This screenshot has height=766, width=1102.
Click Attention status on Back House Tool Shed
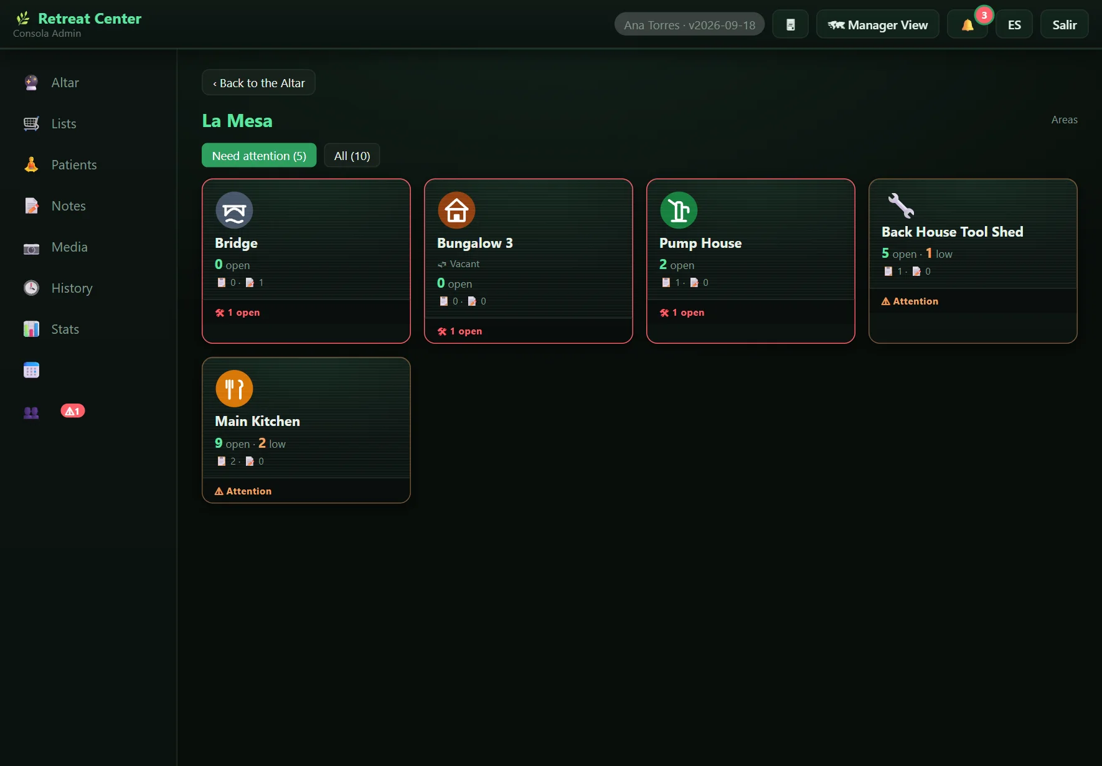pos(910,301)
